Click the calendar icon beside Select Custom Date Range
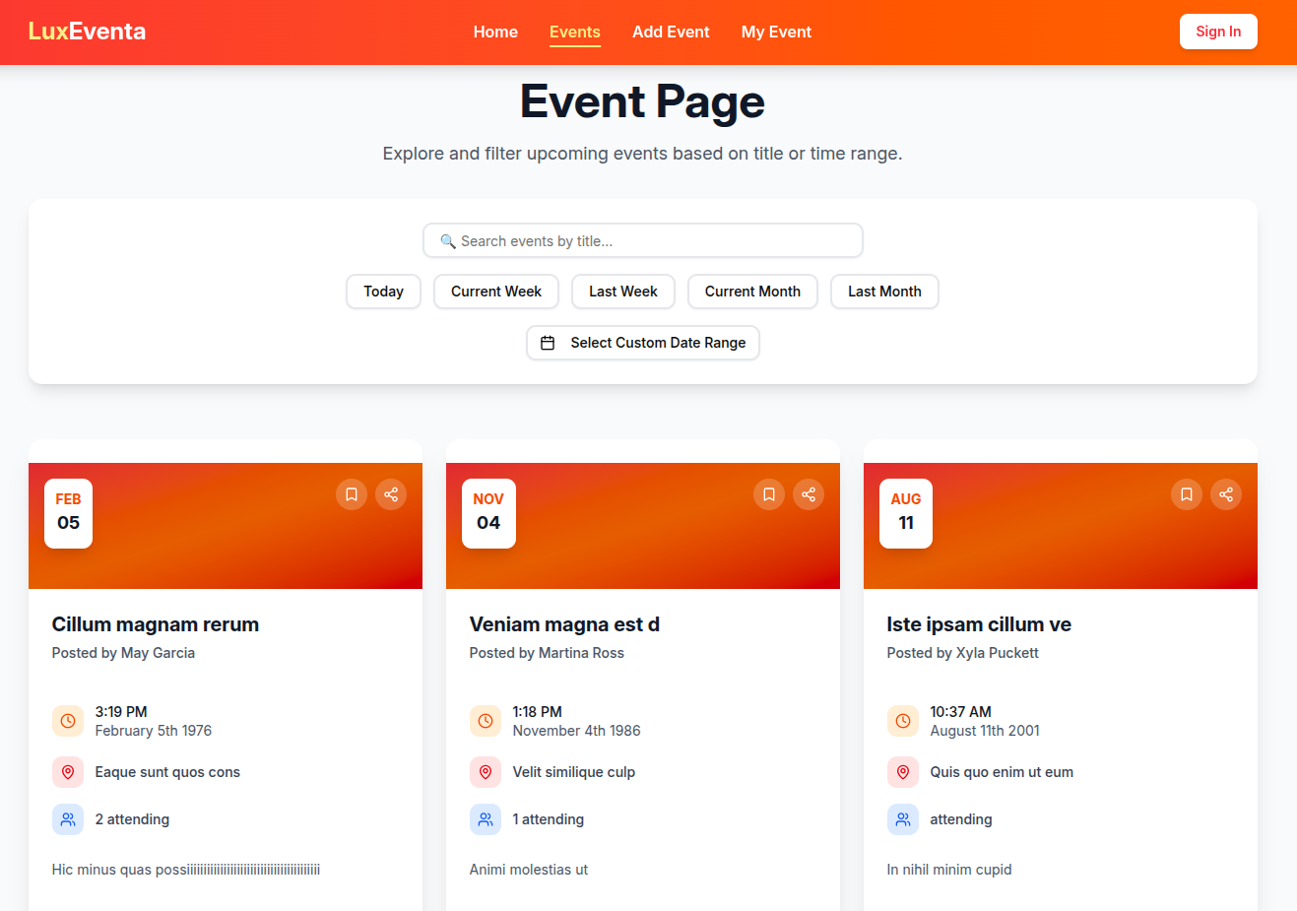The height and width of the screenshot is (911, 1297). [x=549, y=343]
